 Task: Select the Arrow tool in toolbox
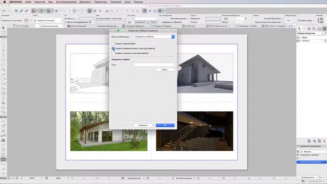(4, 28)
